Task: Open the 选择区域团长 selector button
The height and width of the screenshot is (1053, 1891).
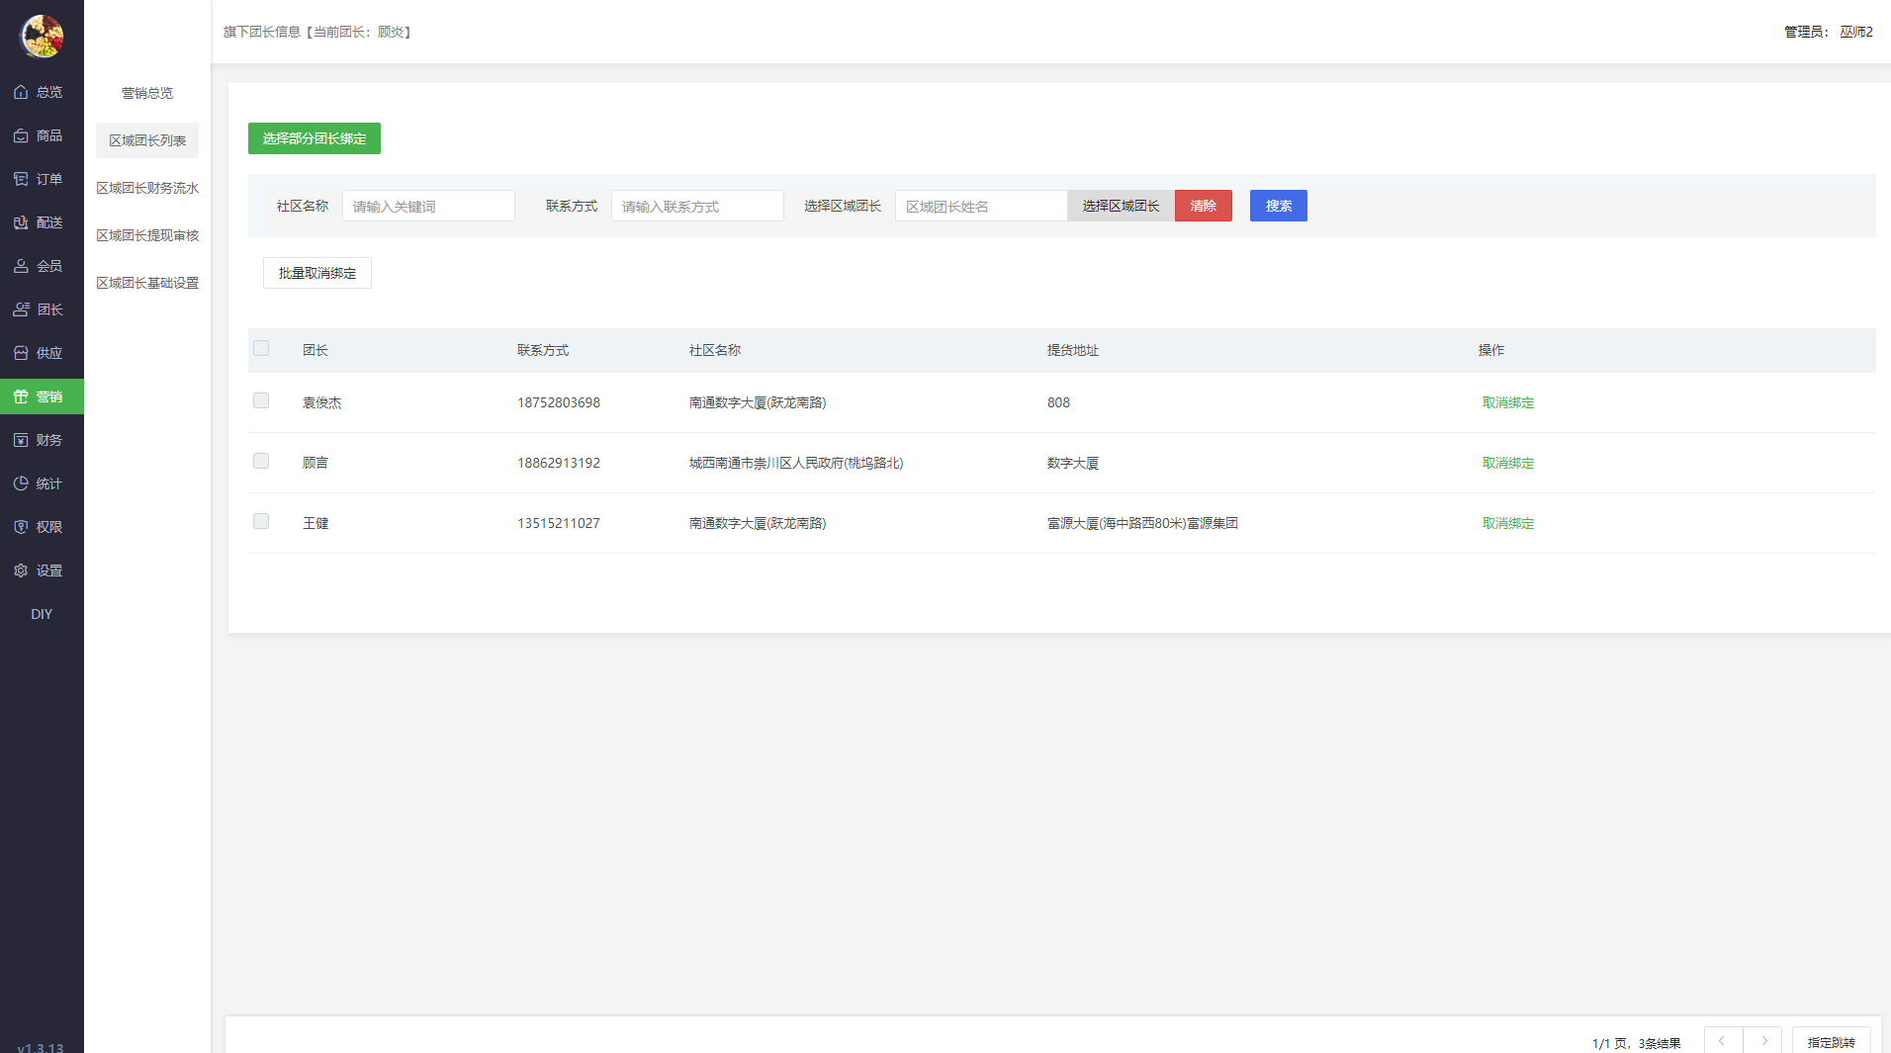Action: (1121, 206)
